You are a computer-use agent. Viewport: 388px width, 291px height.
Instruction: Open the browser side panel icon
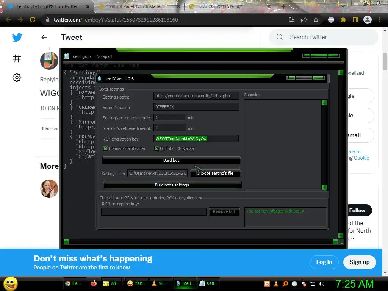[x=355, y=20]
